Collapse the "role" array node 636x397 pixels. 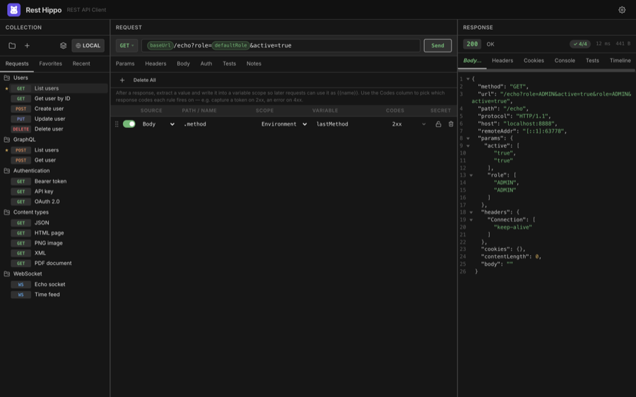click(471, 175)
